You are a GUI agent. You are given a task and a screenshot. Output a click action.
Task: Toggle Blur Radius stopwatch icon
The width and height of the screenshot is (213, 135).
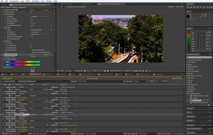(x=6, y=12)
